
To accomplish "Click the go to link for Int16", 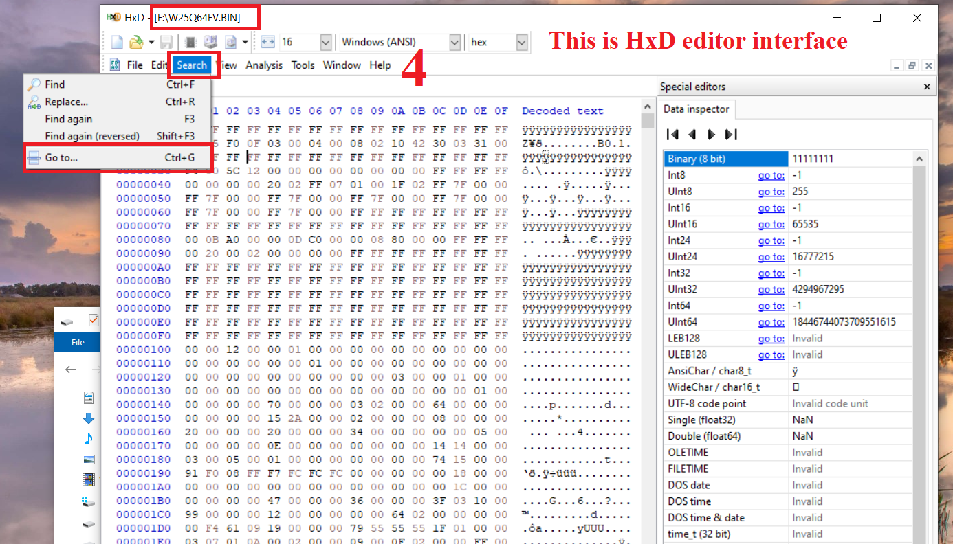I will (x=771, y=208).
